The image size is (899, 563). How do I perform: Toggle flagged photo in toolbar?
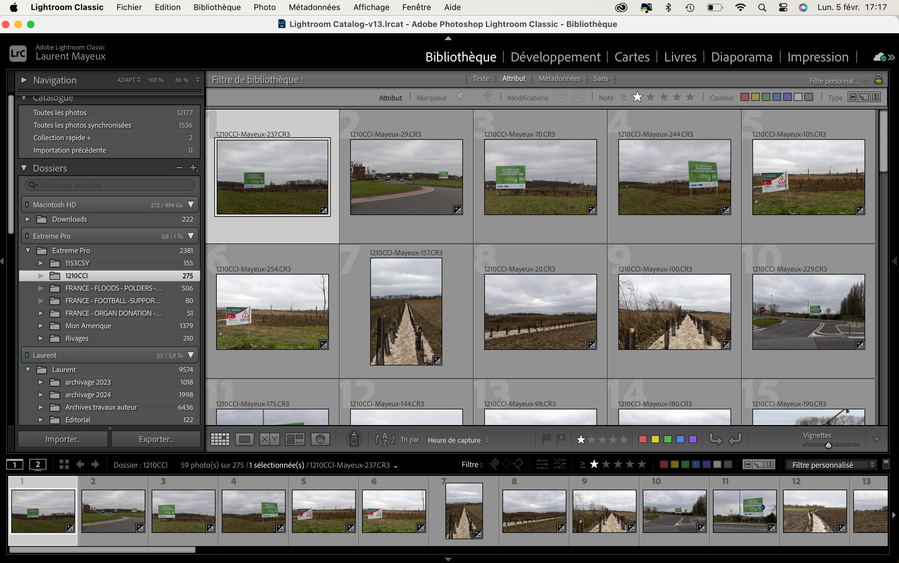(x=546, y=439)
